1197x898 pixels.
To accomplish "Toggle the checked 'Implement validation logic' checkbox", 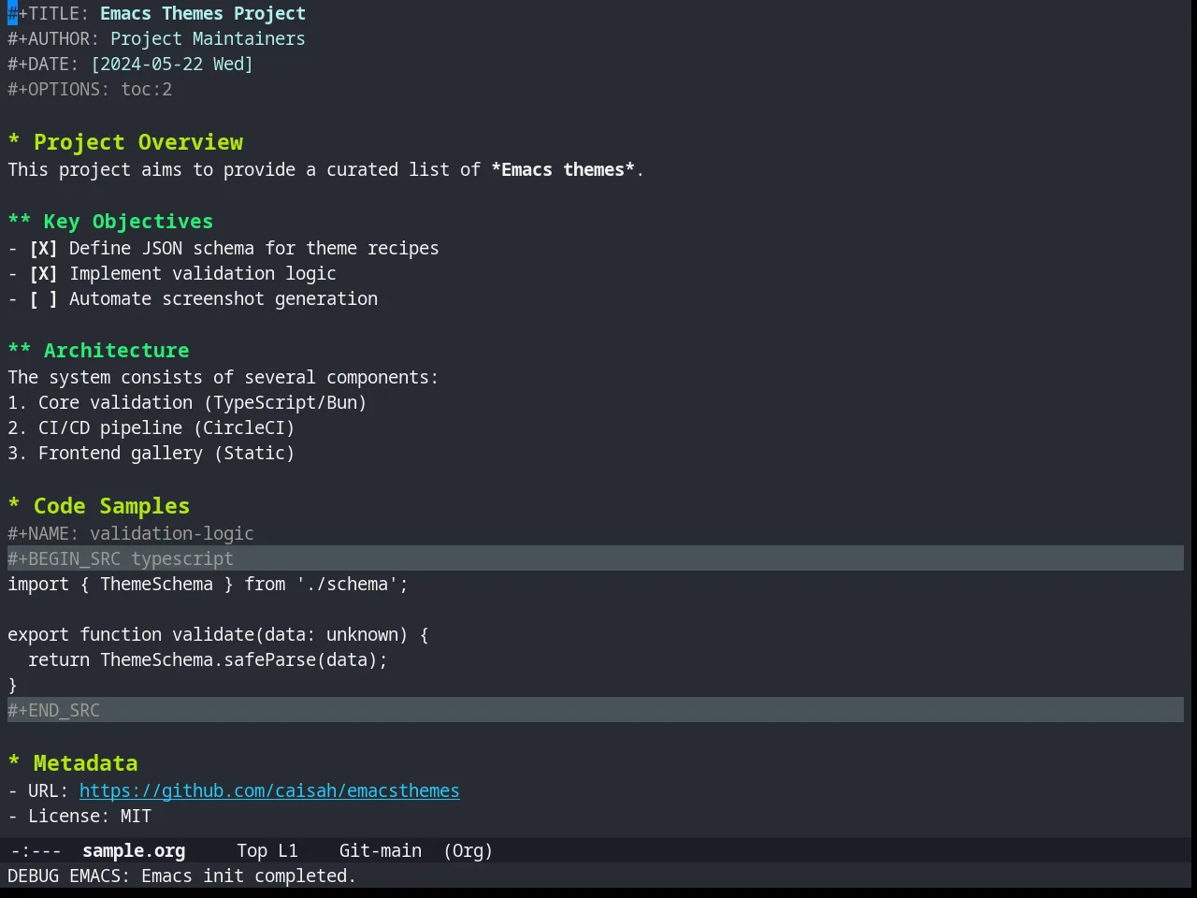I will coord(43,273).
